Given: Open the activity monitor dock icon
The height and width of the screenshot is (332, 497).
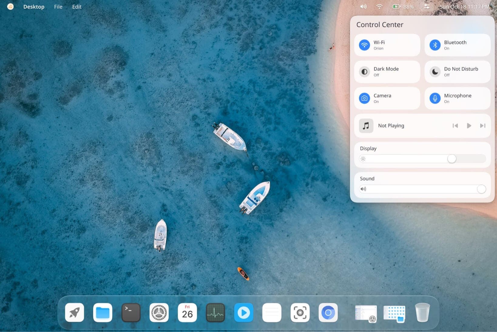Looking at the screenshot, I should pyautogui.click(x=215, y=313).
